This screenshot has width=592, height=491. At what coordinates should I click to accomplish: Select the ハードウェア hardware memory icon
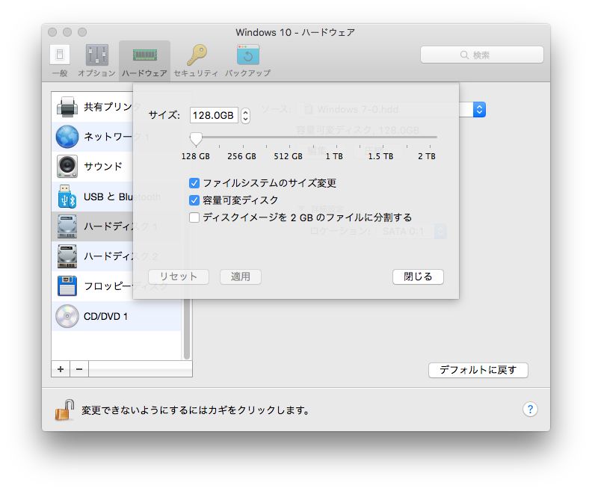click(144, 55)
